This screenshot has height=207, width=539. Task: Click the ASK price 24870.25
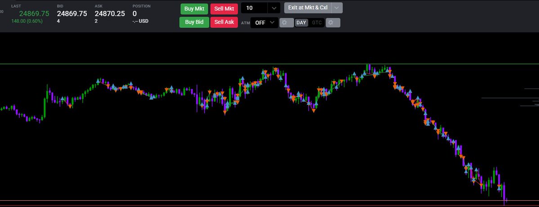point(110,13)
